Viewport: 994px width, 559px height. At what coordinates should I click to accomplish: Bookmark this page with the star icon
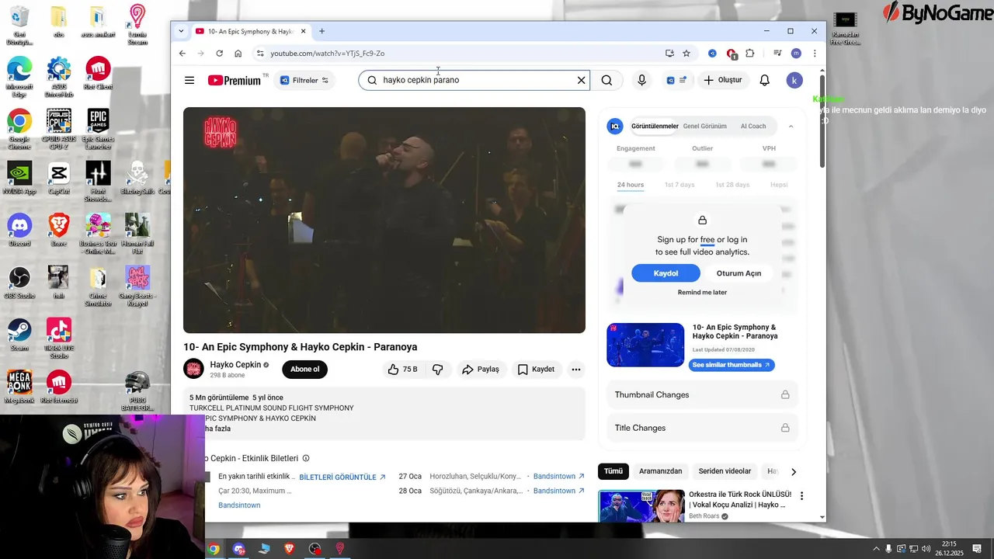686,54
